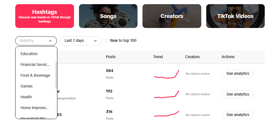275x129 pixels.
Task: Collapse the Industry dropdown
Action: (36, 41)
